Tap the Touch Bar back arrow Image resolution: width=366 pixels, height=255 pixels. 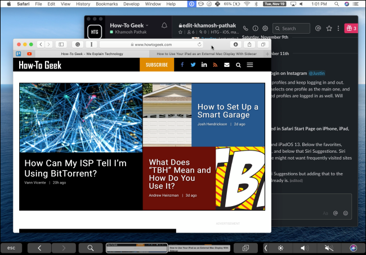click(39, 248)
